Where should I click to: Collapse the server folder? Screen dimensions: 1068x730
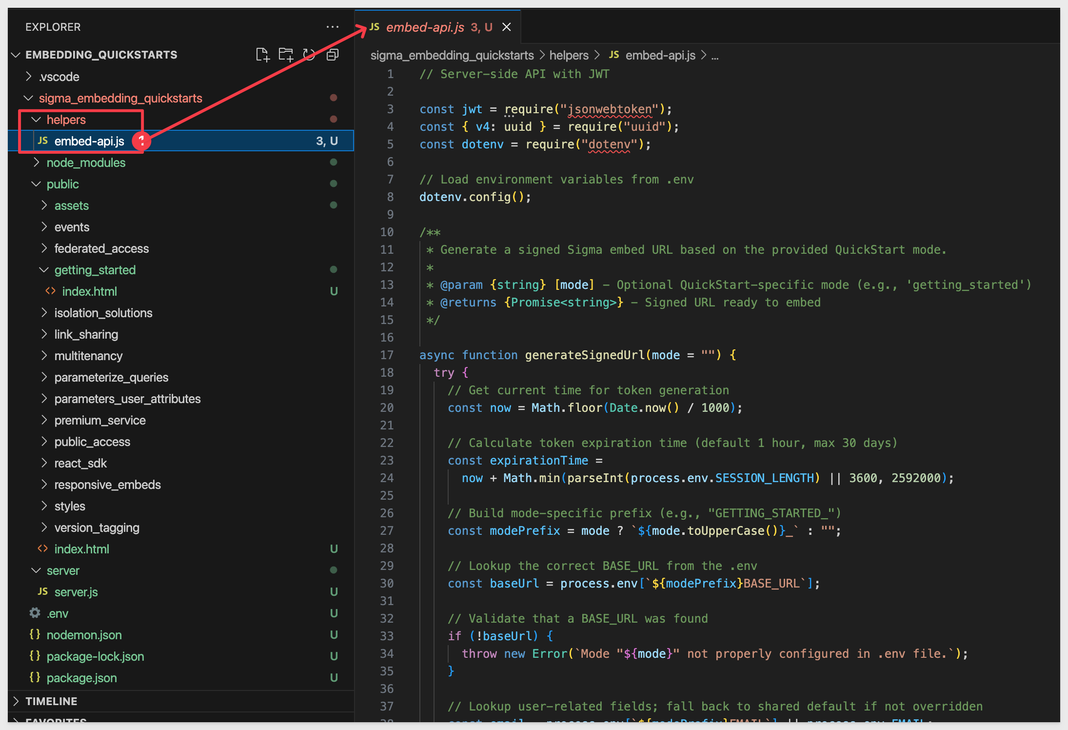click(36, 570)
